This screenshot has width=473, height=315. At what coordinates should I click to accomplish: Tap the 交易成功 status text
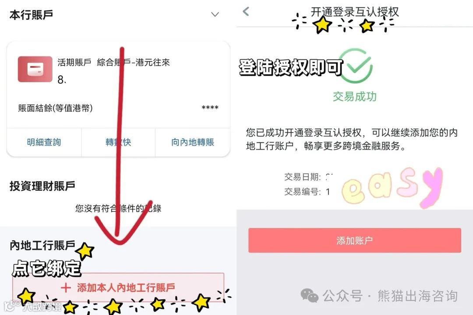(355, 96)
